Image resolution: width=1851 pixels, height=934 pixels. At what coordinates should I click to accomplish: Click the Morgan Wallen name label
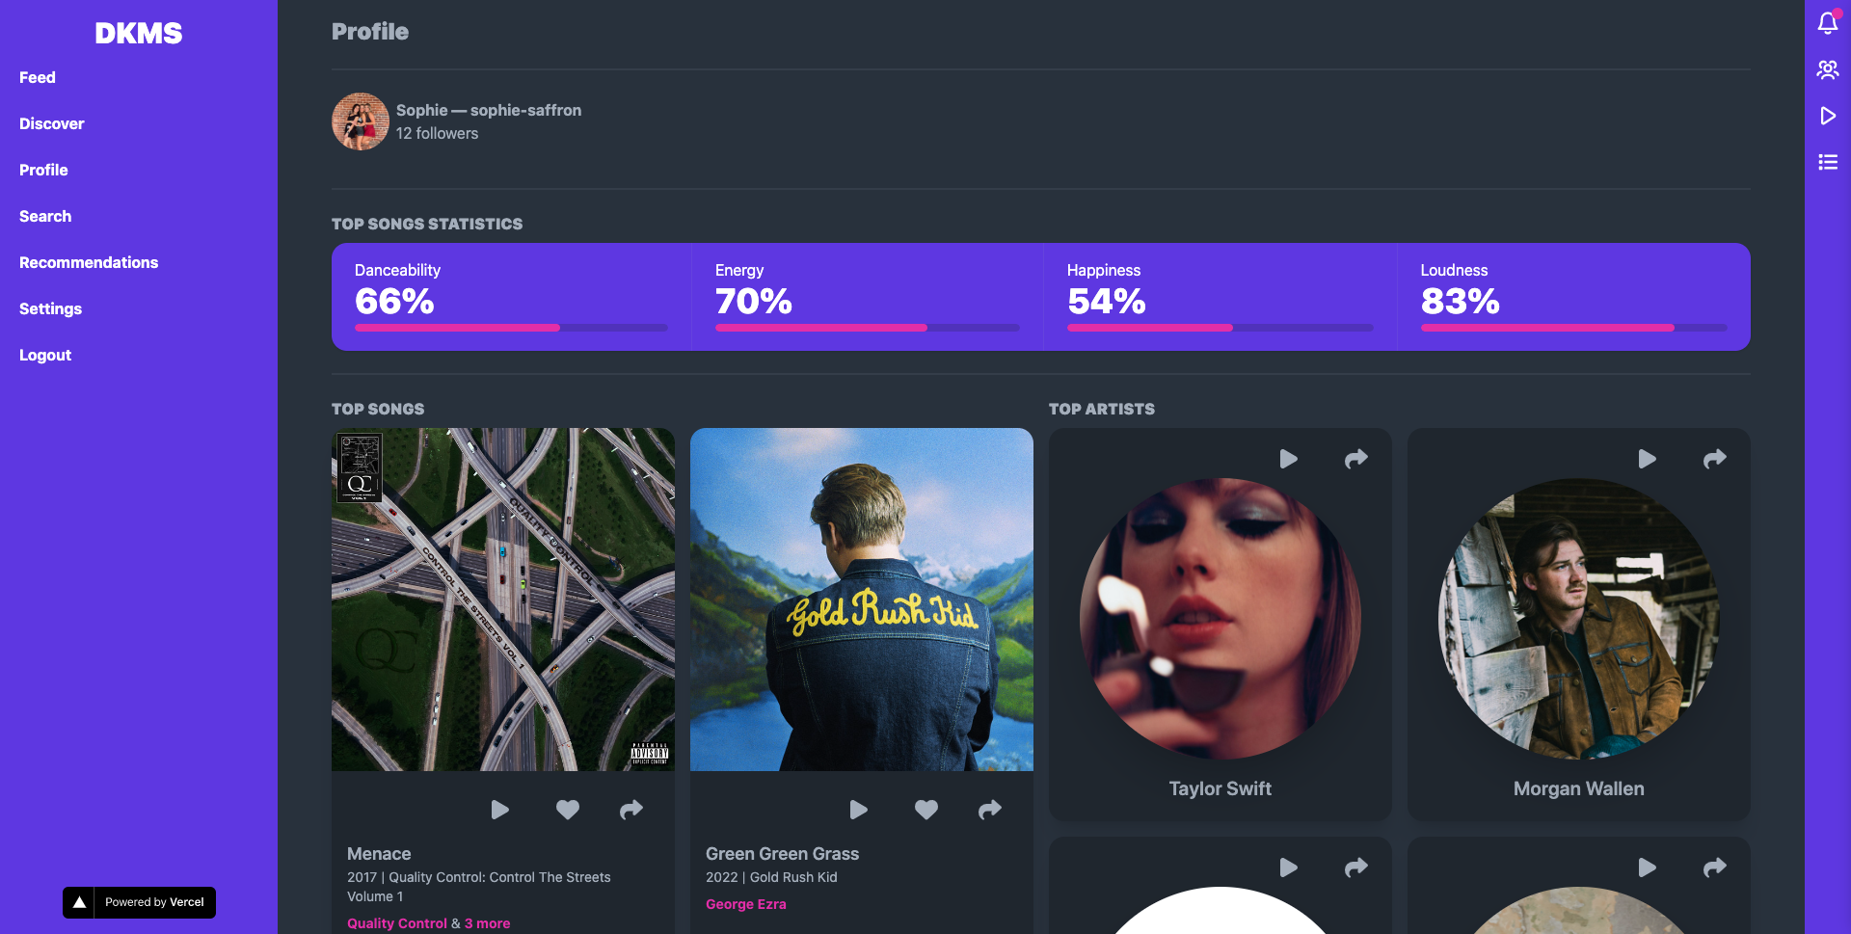tap(1579, 788)
